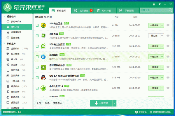Select 游戏娱乐 category
The height and width of the screenshot is (116, 175).
click(17, 76)
